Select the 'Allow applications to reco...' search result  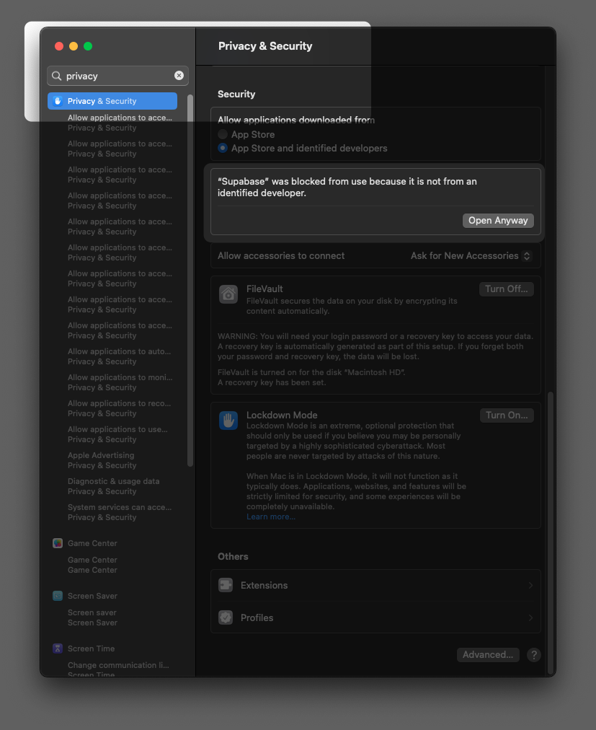pos(119,409)
